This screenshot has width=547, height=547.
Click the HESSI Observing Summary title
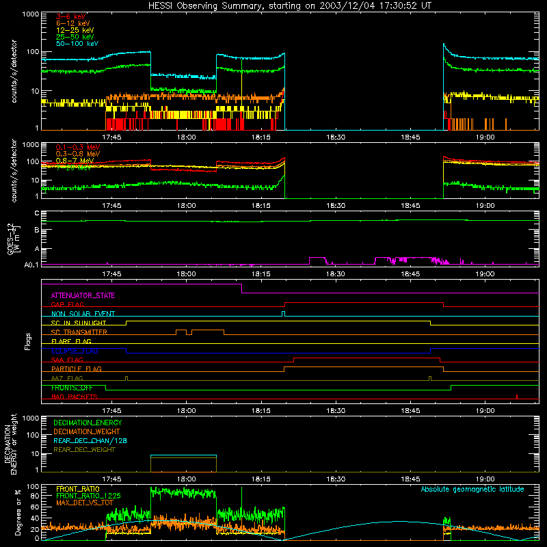coord(289,6)
